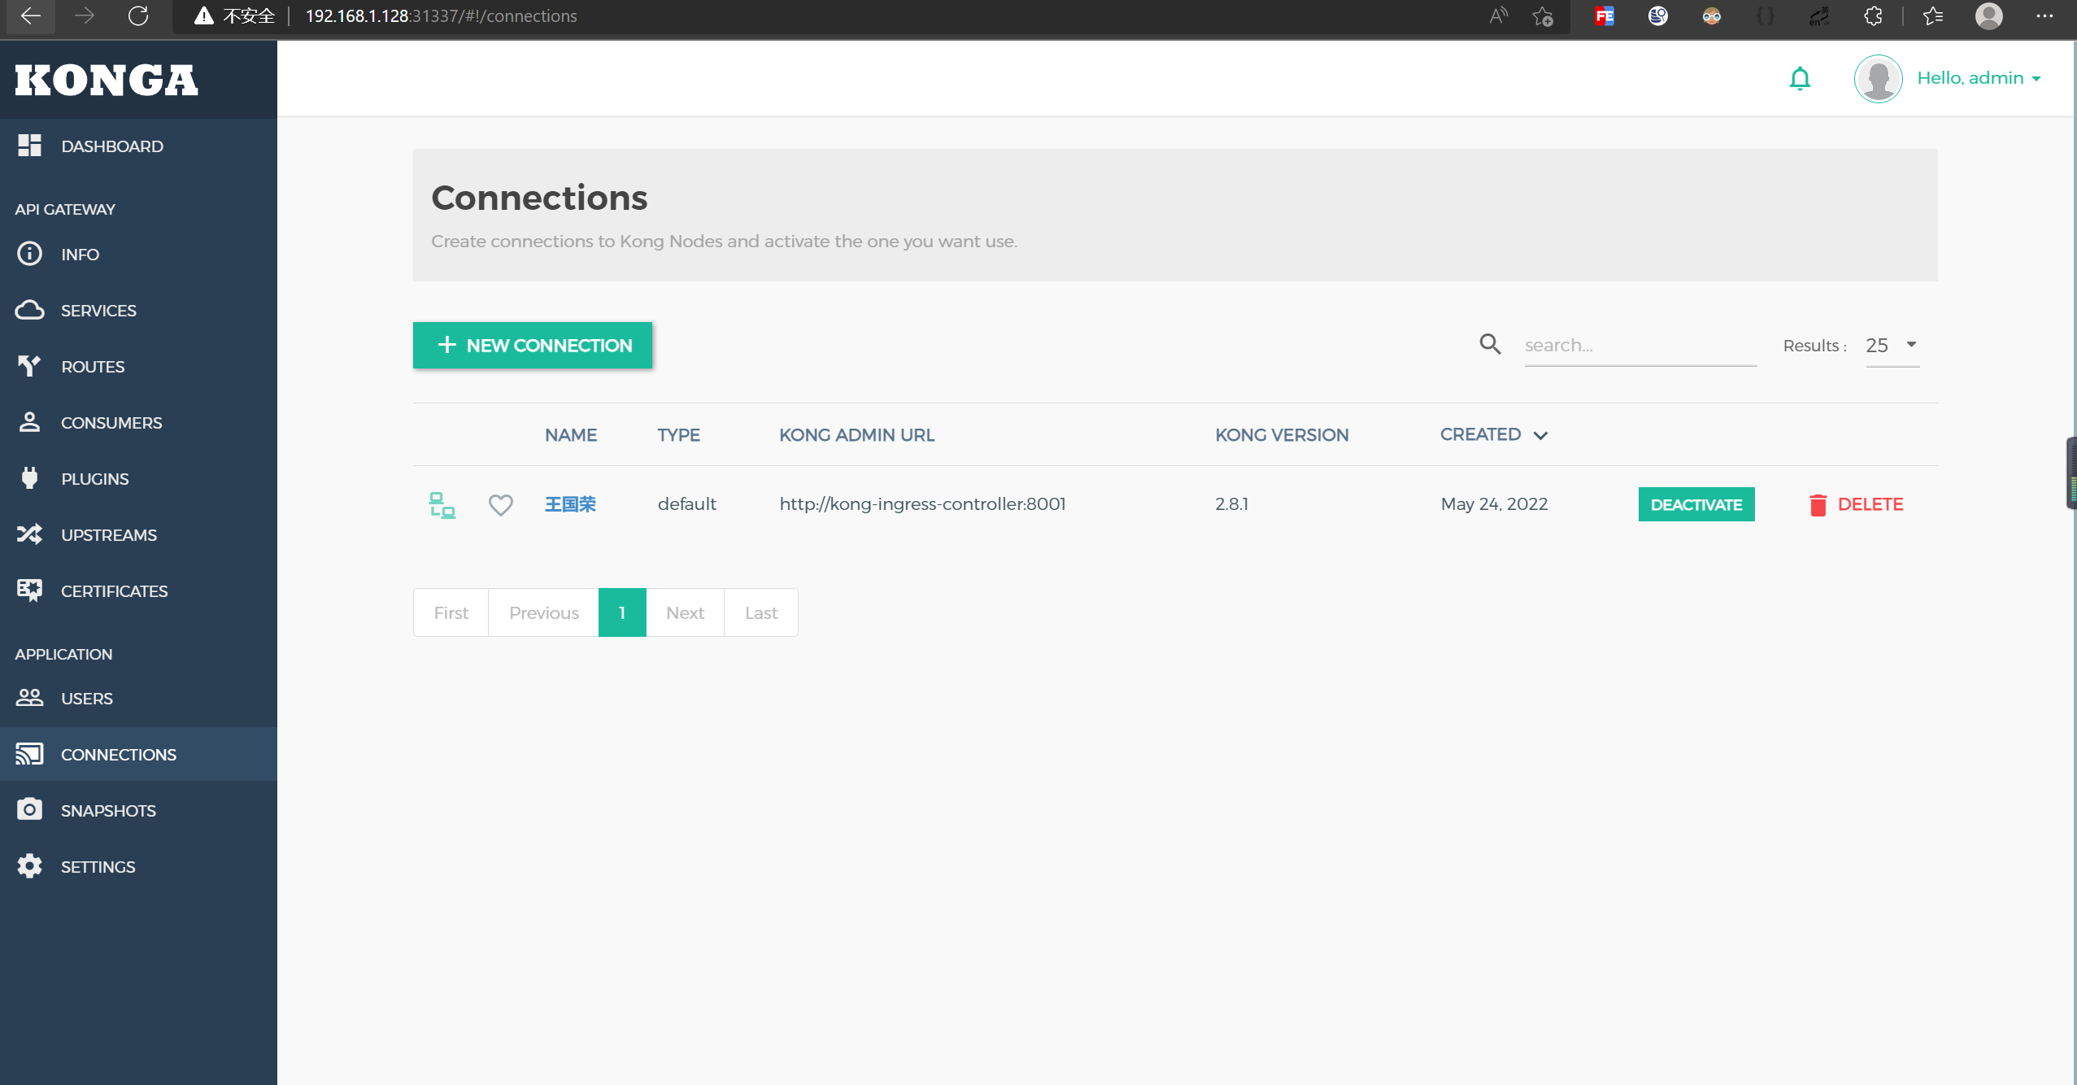Click the search magnifier icon

(1489, 344)
